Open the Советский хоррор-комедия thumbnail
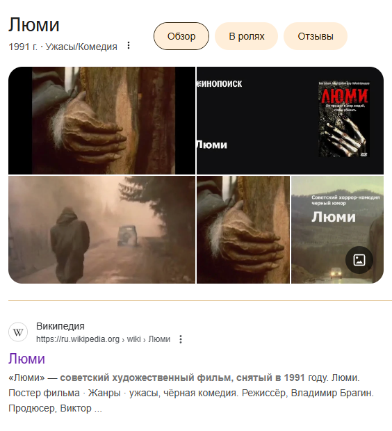 pyautogui.click(x=337, y=230)
